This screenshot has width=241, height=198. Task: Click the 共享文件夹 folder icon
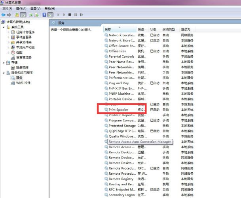point(13,42)
